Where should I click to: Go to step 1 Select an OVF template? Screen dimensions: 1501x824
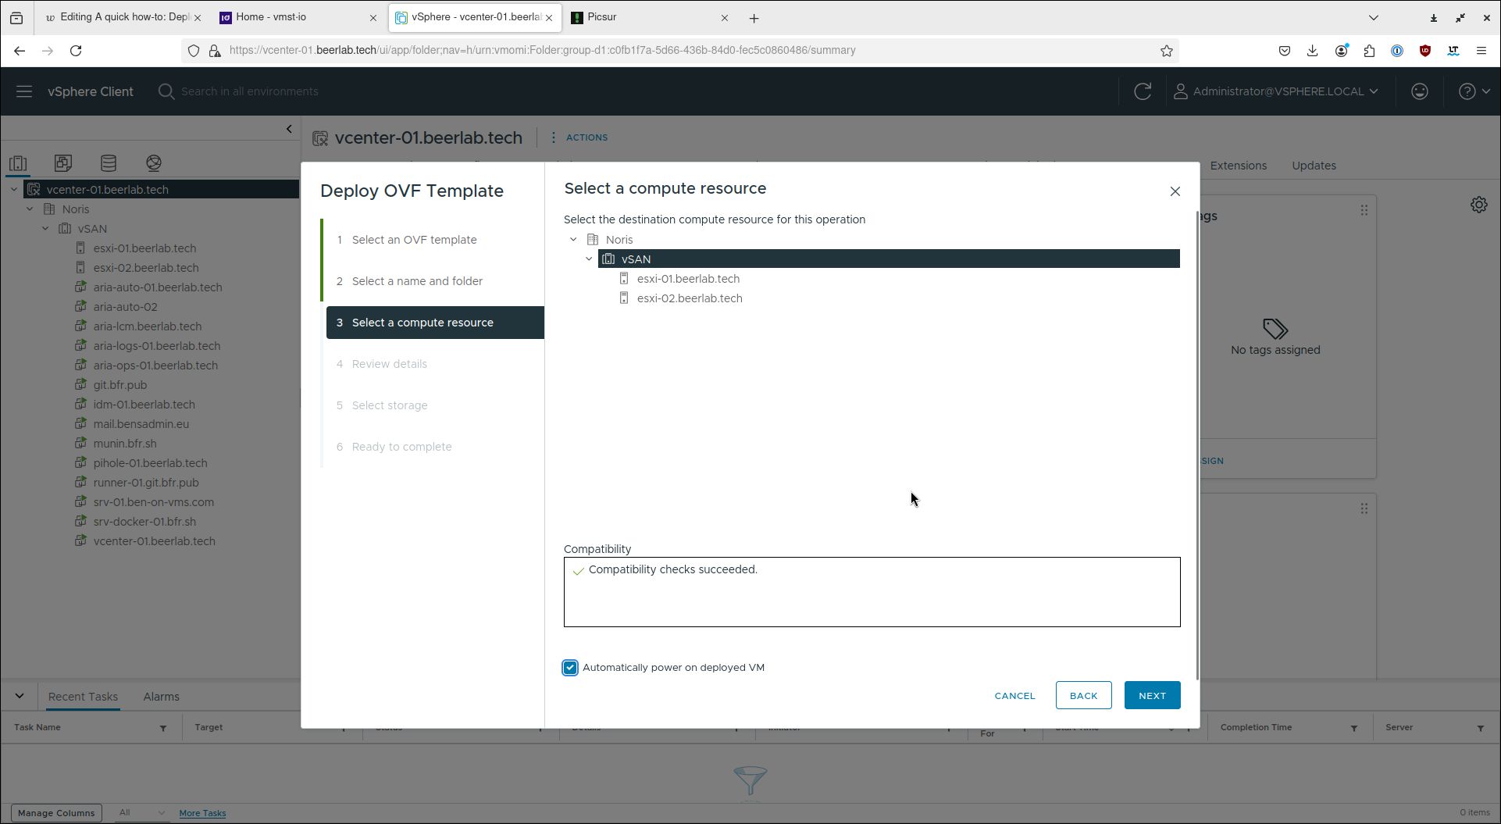click(x=414, y=240)
